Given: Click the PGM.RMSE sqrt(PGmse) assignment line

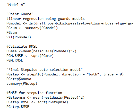Looking at the screenshot, I should point(30,56).
